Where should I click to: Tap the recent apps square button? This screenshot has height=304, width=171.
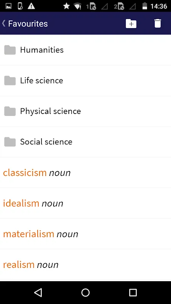(133, 293)
